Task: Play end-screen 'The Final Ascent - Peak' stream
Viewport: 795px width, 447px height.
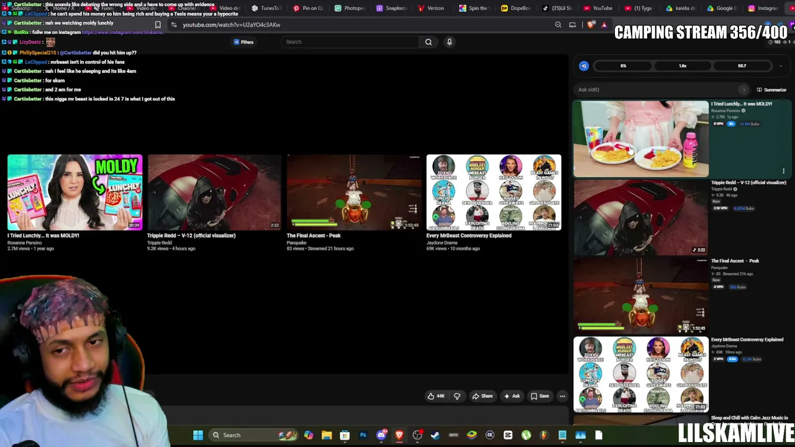Action: click(x=354, y=192)
